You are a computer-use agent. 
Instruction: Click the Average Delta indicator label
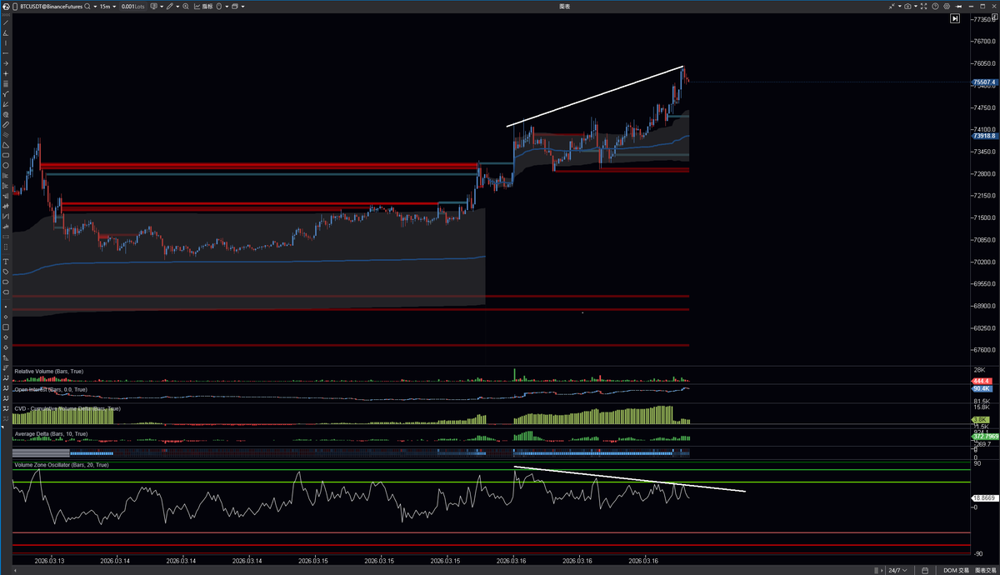click(x=49, y=433)
